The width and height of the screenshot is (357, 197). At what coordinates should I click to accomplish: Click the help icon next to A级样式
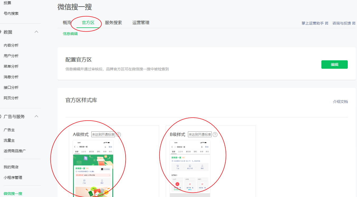click(x=118, y=135)
